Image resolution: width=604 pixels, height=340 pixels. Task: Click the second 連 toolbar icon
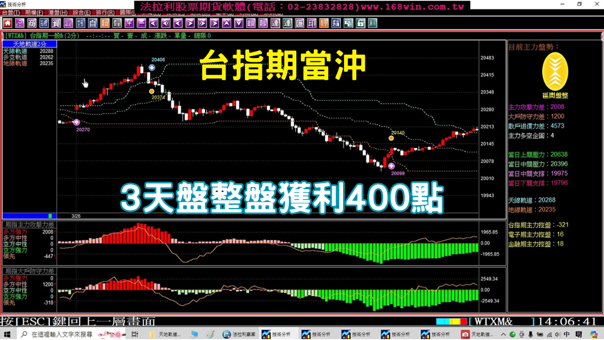pyautogui.click(x=287, y=23)
